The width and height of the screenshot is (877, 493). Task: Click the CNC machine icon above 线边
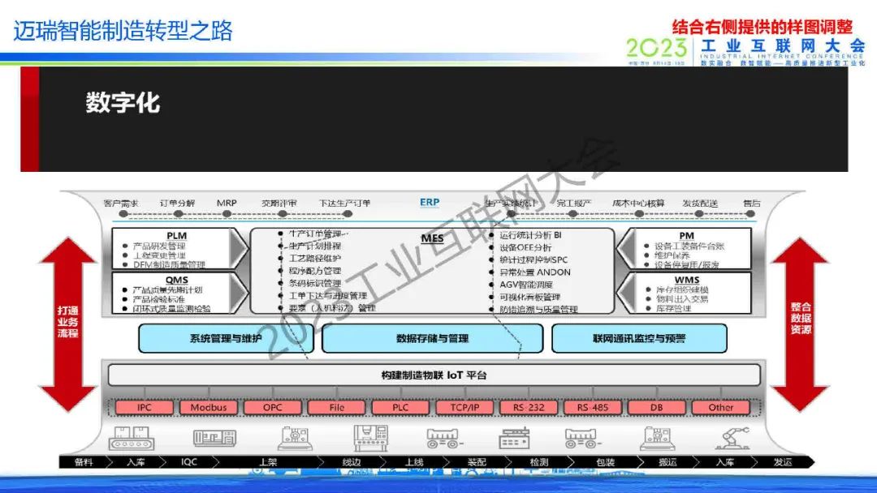(x=370, y=438)
